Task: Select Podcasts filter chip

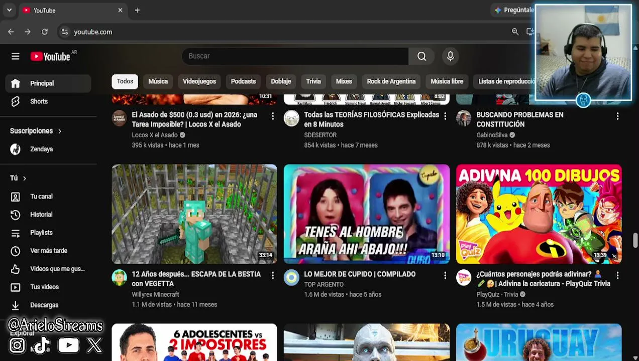Action: [x=243, y=81]
